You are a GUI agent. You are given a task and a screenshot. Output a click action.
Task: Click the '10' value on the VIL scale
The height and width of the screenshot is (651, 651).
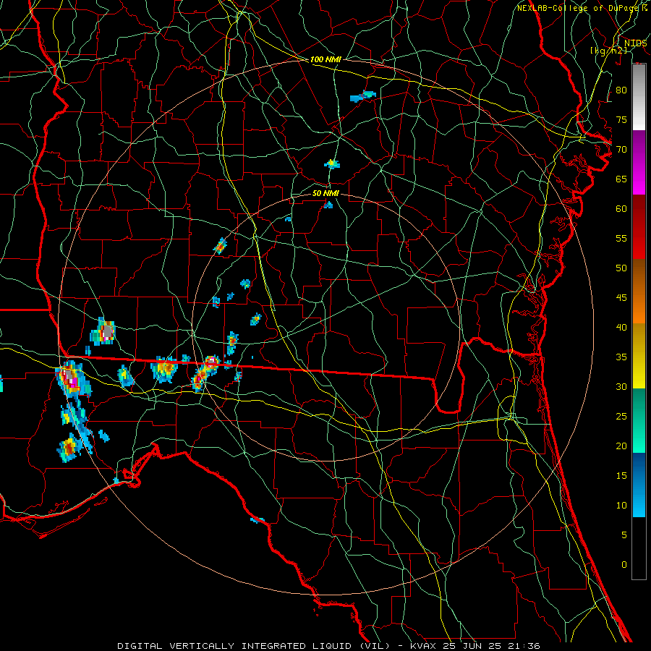pyautogui.click(x=621, y=506)
